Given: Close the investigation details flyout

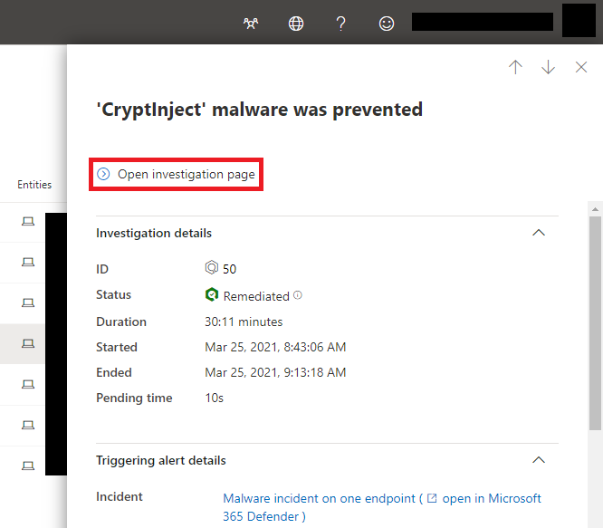Looking at the screenshot, I should tap(581, 67).
